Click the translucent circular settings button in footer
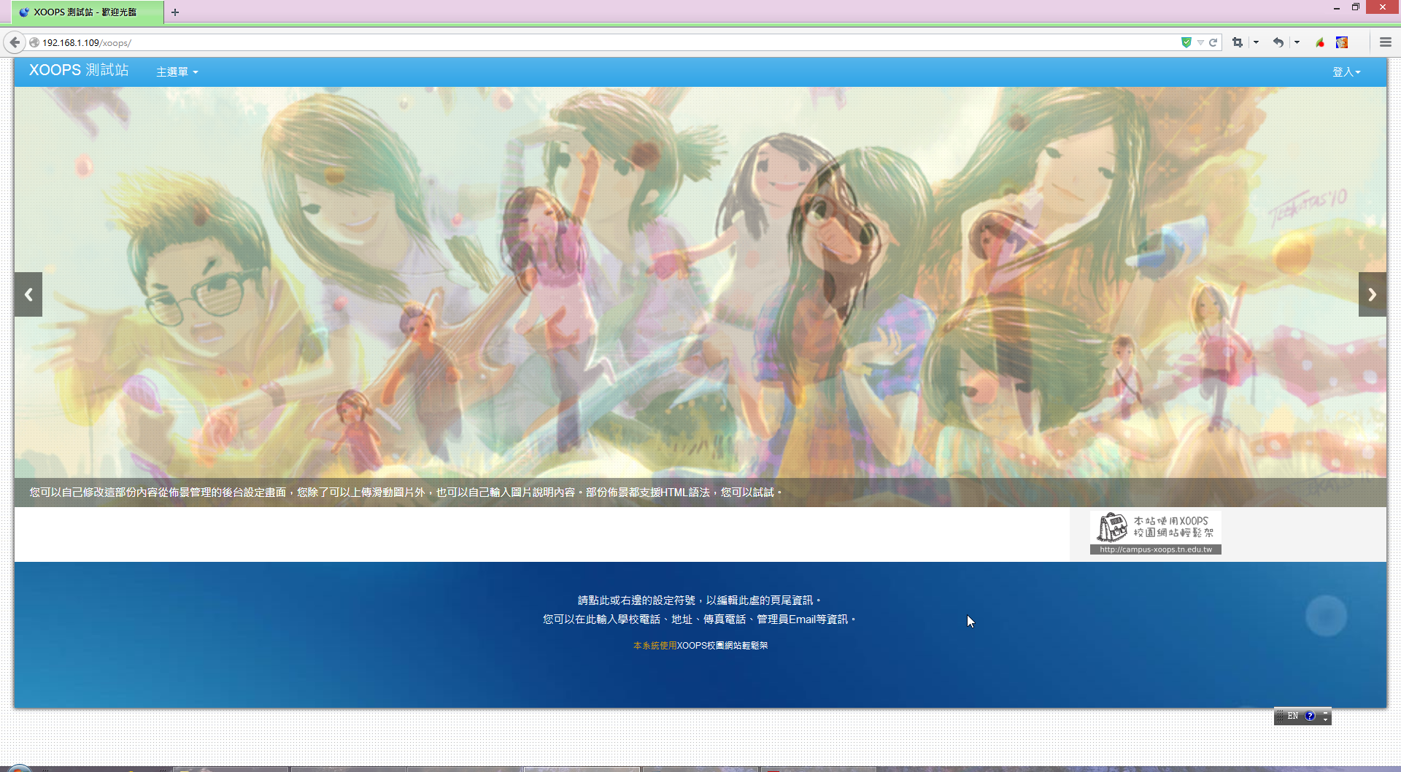Viewport: 1401px width, 772px height. 1326,616
